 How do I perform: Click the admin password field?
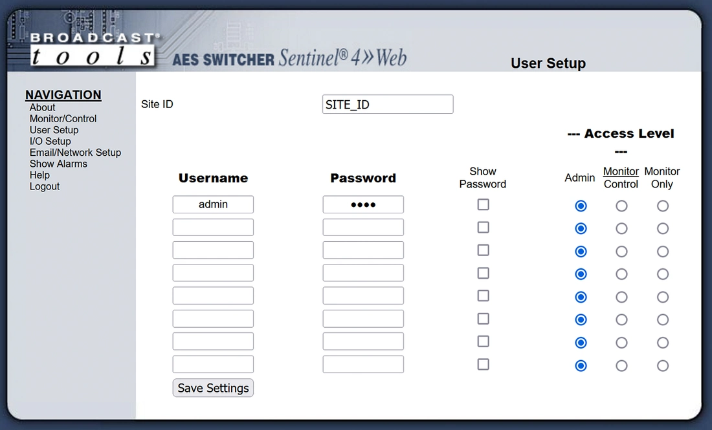point(363,204)
